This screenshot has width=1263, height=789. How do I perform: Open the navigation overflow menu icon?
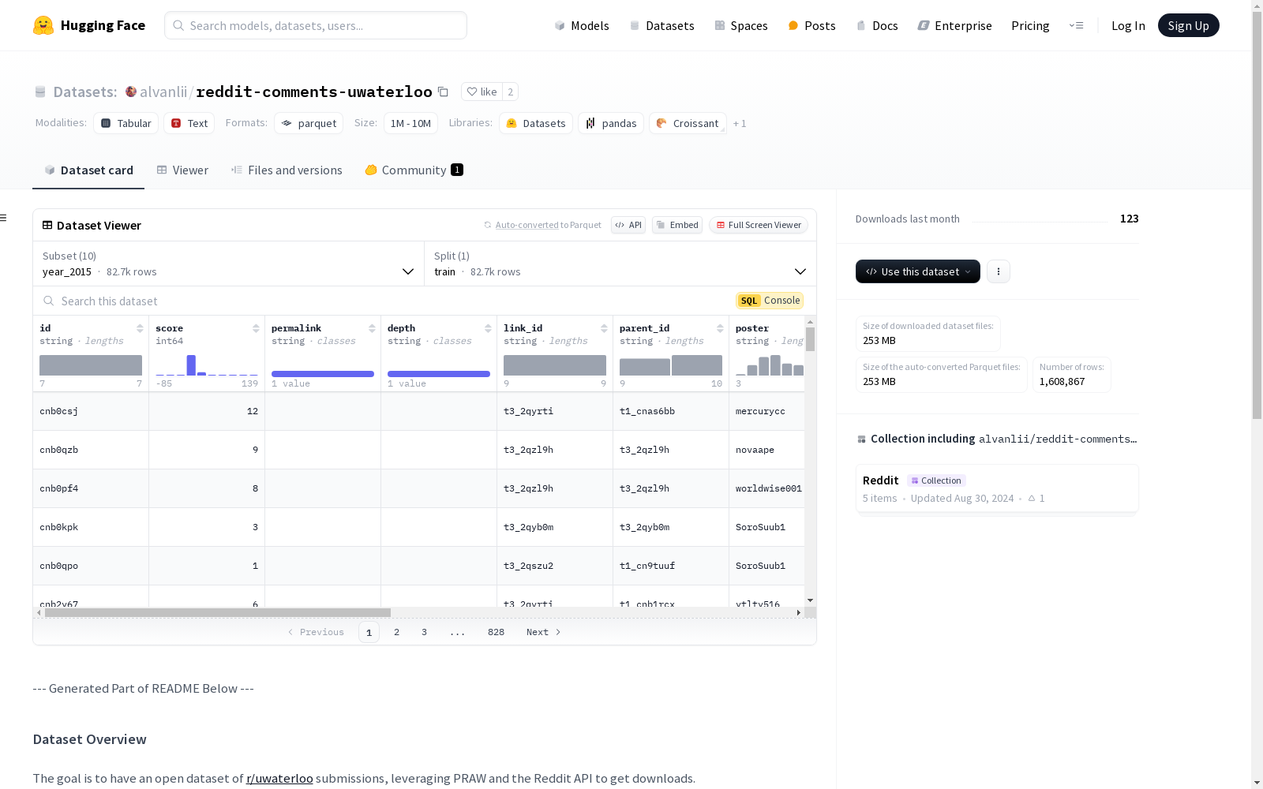click(1076, 25)
